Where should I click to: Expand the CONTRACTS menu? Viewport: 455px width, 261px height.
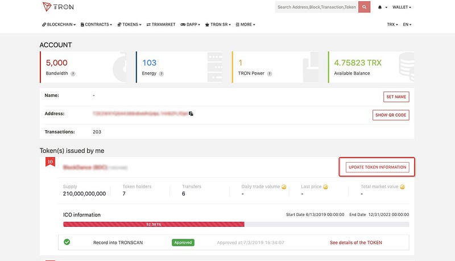pyautogui.click(x=96, y=24)
